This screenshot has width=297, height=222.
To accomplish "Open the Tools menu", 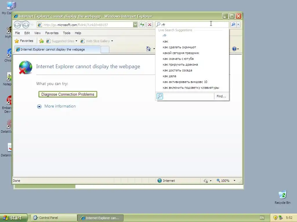I will (67, 33).
